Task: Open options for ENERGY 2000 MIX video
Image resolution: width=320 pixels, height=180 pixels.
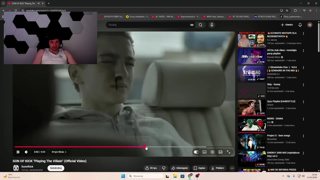Action: (x=303, y=153)
